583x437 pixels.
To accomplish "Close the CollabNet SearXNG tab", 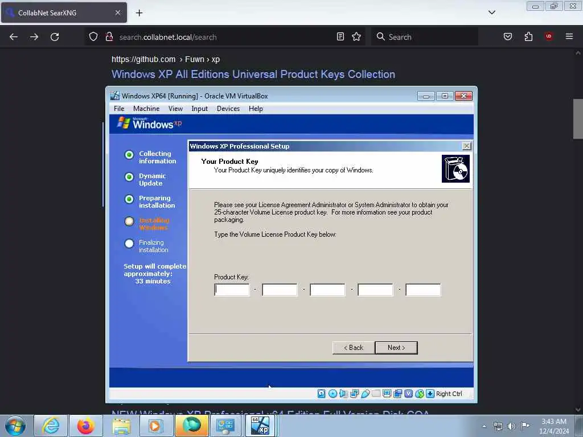I will coord(117,13).
